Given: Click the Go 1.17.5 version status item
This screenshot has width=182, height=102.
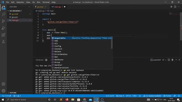Looking at the screenshot, I should [6, 96].
